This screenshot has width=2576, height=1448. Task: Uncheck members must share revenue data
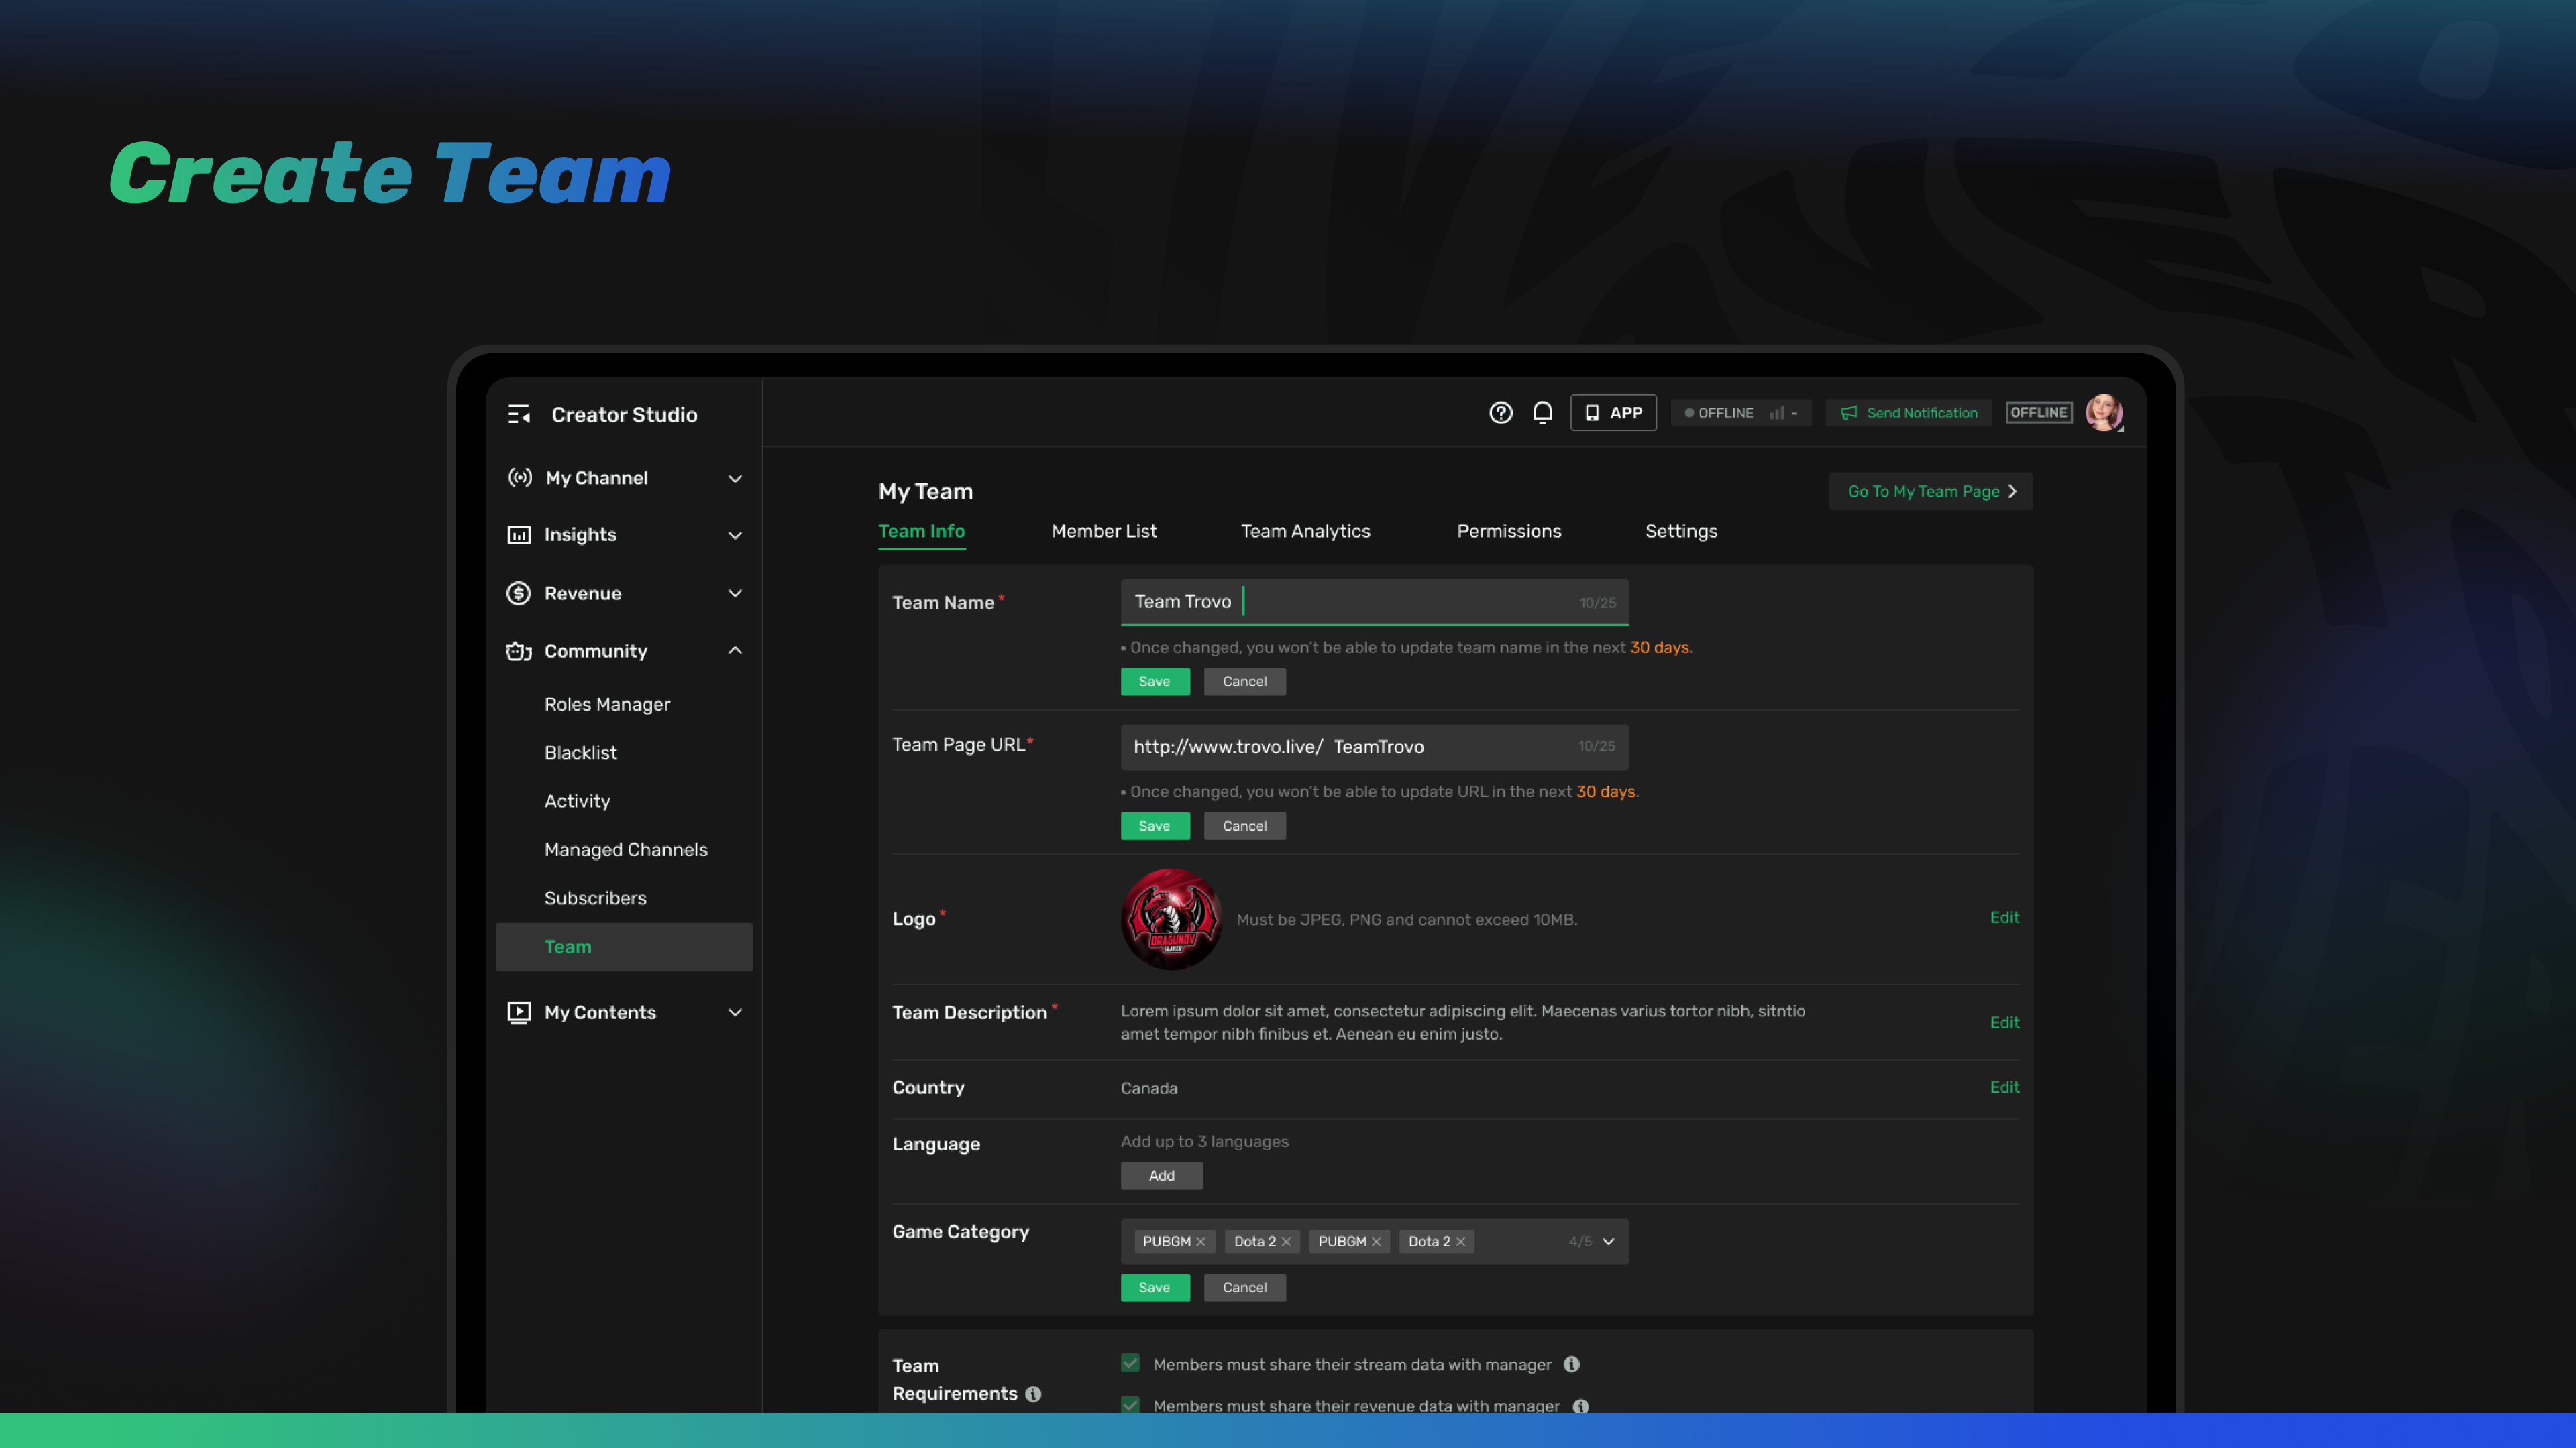[x=1130, y=1404]
